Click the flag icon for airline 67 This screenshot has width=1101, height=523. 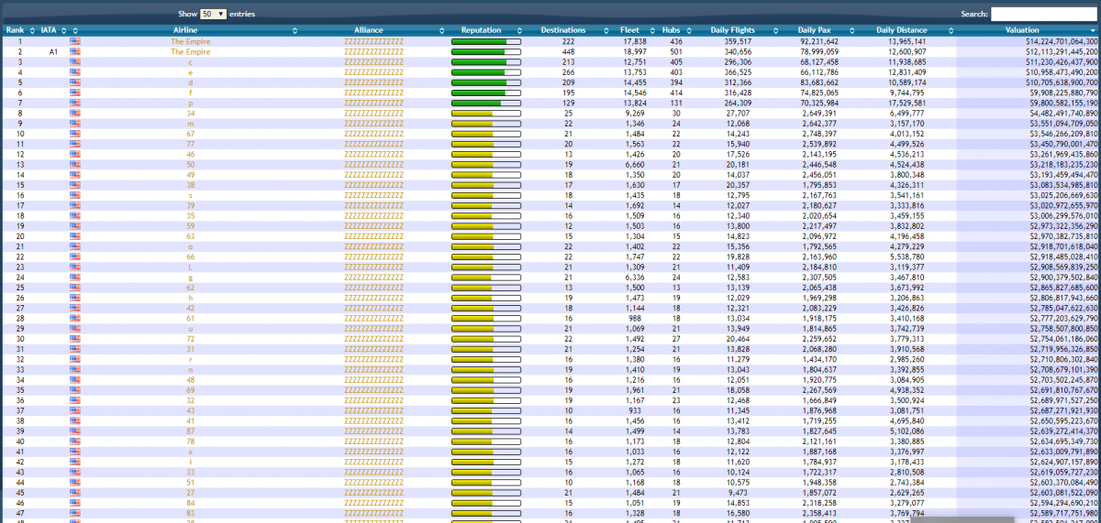(x=74, y=134)
